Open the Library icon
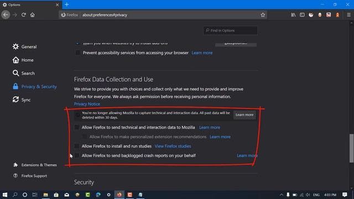Screen dimensions: 354x199 point(293,15)
